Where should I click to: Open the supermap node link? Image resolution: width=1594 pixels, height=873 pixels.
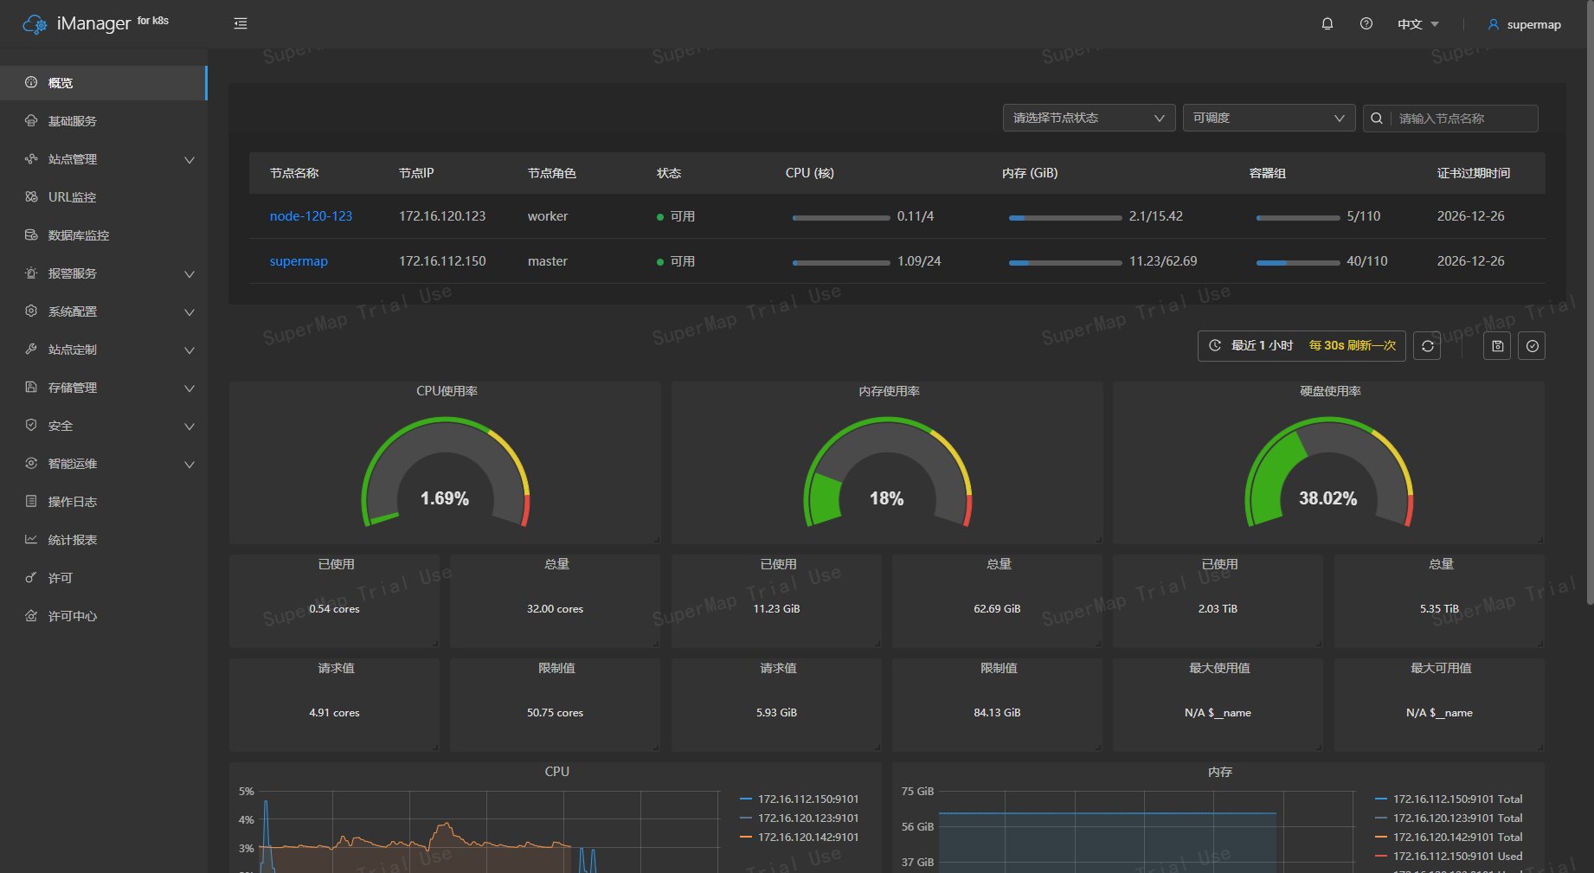coord(299,261)
